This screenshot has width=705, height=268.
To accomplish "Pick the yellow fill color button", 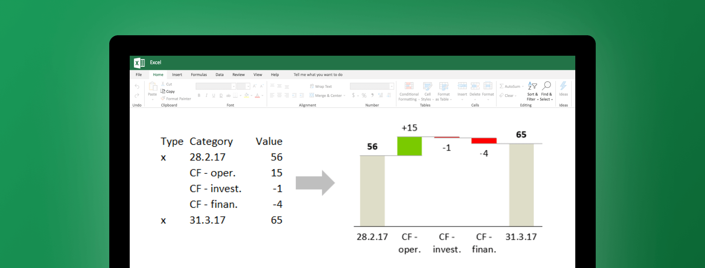I will pos(246,96).
